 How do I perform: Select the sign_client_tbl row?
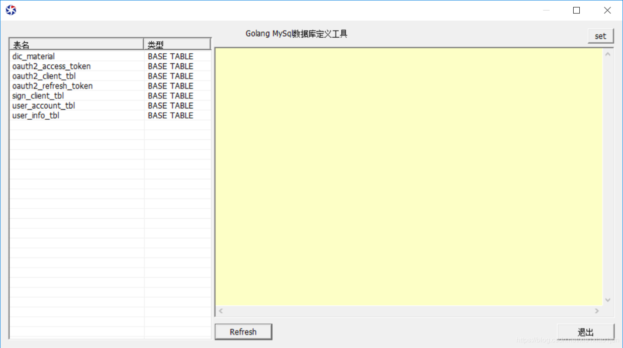click(110, 96)
